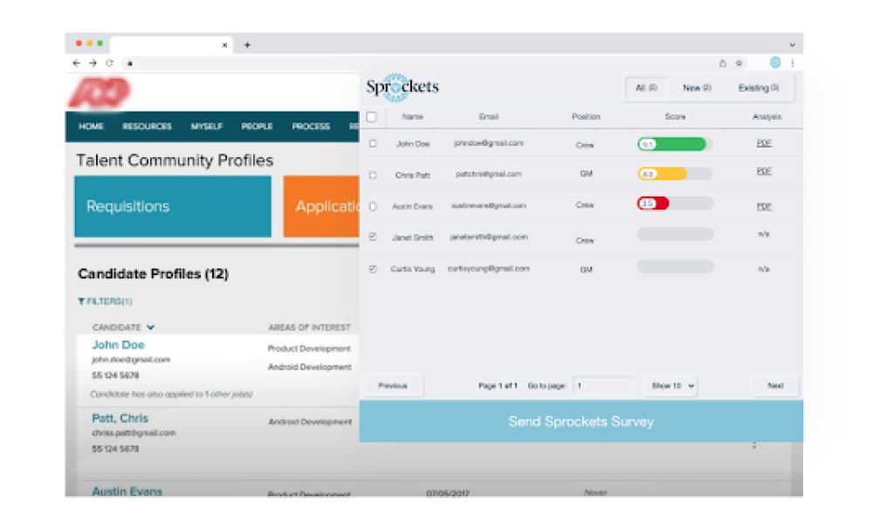The height and width of the screenshot is (524, 873).
Task: Click Janet Smith's empty score bar
Action: (675, 234)
